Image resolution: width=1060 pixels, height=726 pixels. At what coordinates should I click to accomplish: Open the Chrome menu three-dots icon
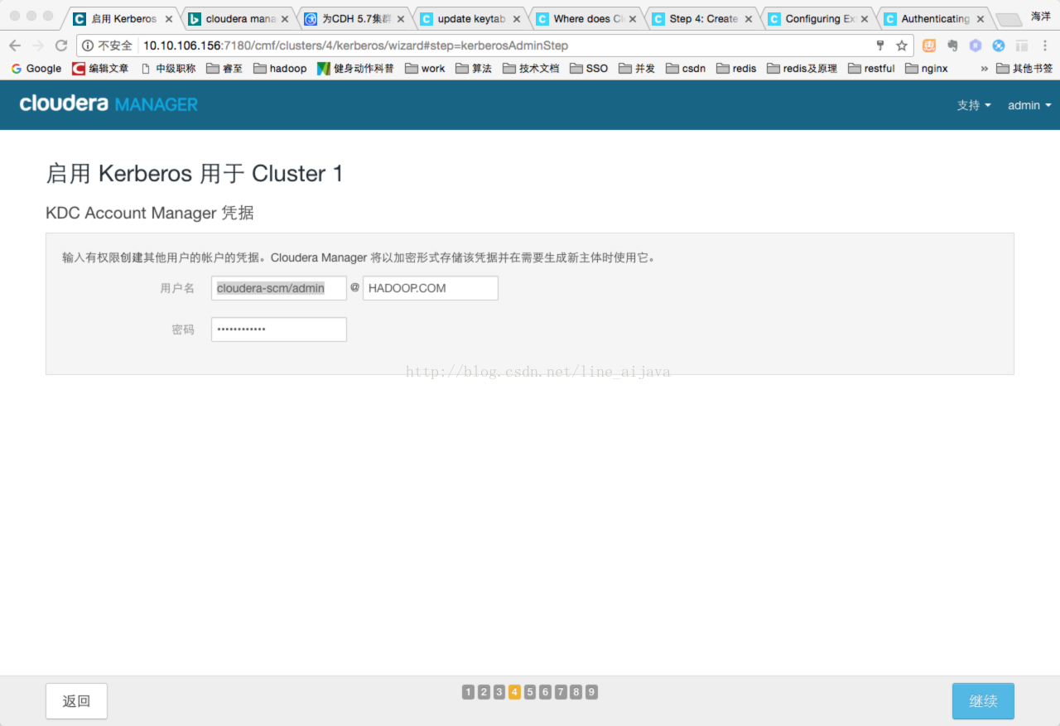point(1045,46)
